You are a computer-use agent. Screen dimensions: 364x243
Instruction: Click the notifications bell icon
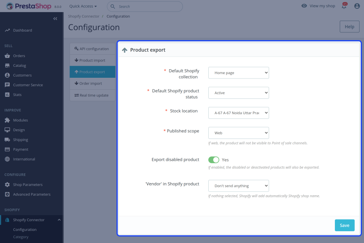pos(344,6)
